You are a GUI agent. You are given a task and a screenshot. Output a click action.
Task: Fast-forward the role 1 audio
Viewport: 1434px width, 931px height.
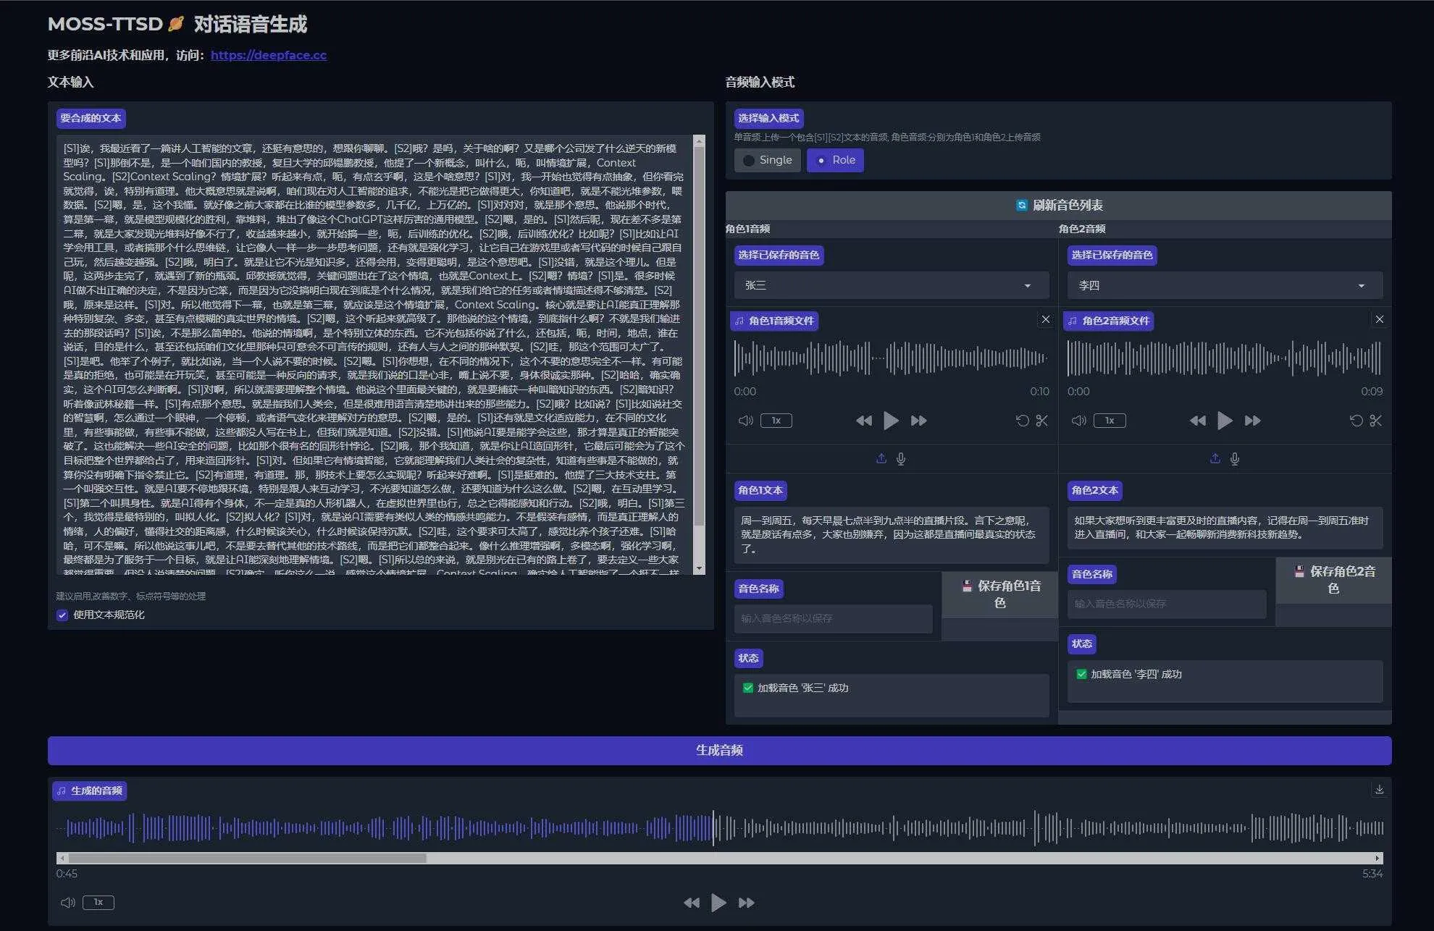point(918,420)
